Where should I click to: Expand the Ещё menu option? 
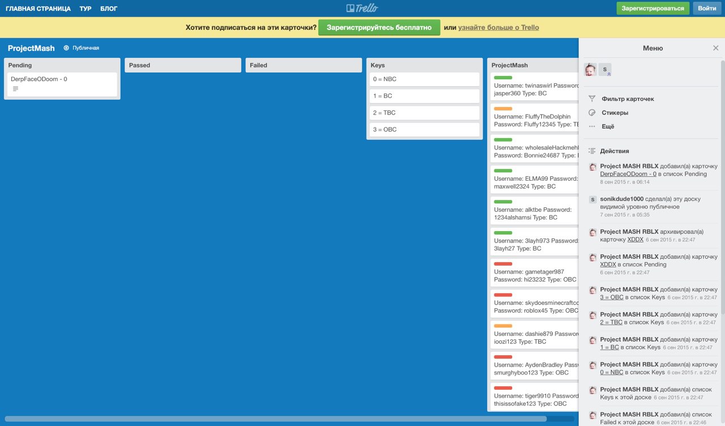[x=608, y=126]
